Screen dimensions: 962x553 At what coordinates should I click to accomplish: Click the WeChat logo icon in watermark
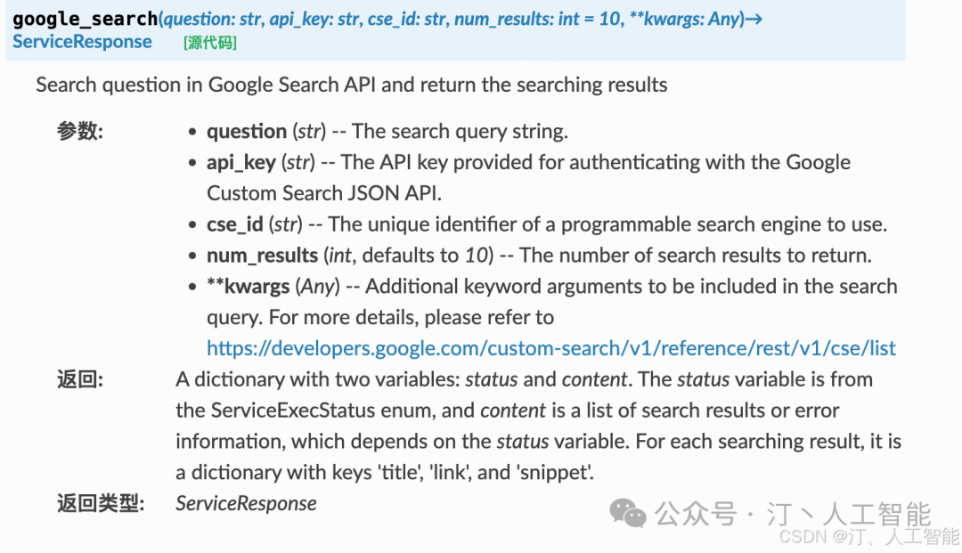tap(627, 513)
